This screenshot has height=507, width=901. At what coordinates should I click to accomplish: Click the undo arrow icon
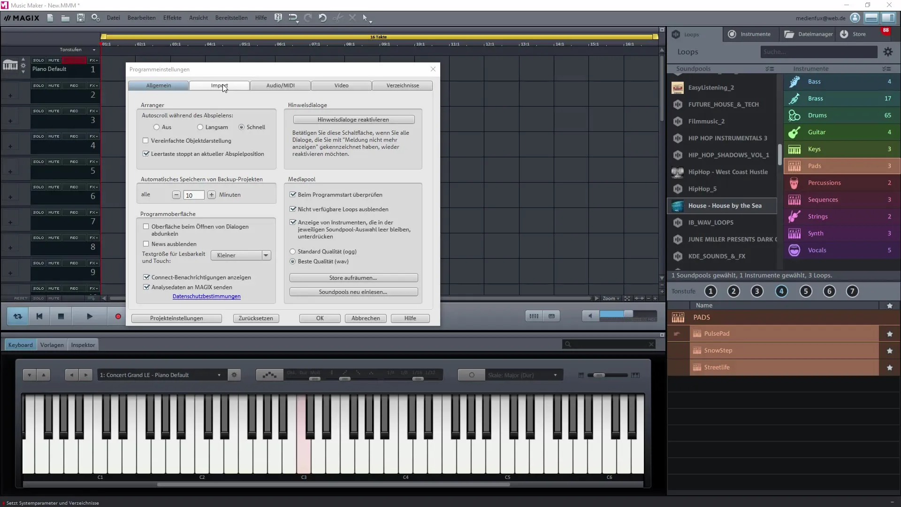point(322,18)
